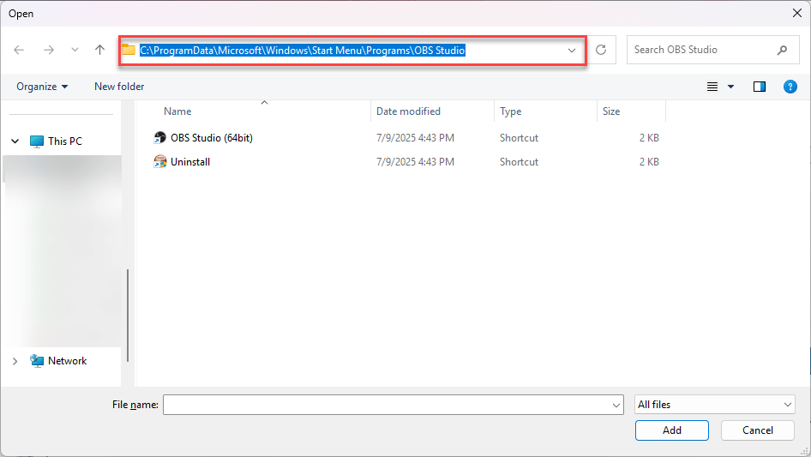Expand the Network tree node
811x457 pixels.
click(15, 361)
